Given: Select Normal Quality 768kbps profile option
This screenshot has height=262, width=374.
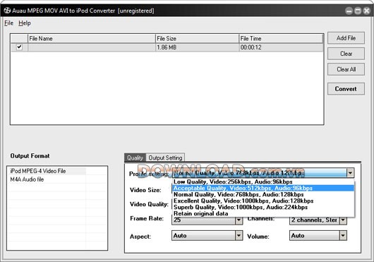Looking at the screenshot, I should point(263,194).
